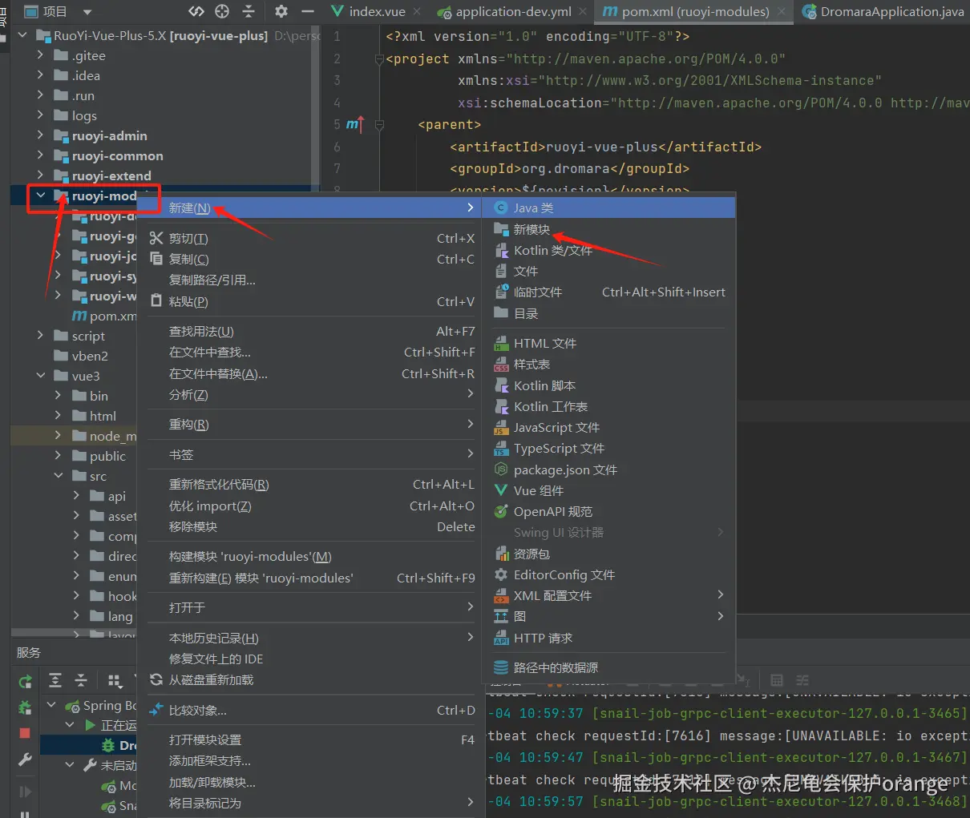
Task: Select the .idea folder
Action: pyautogui.click(x=85, y=75)
